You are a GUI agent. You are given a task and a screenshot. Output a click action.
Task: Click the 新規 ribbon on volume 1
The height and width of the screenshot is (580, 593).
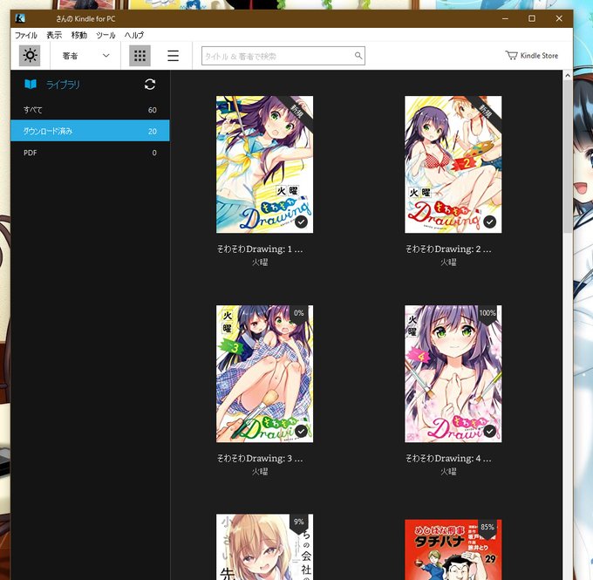tap(298, 112)
